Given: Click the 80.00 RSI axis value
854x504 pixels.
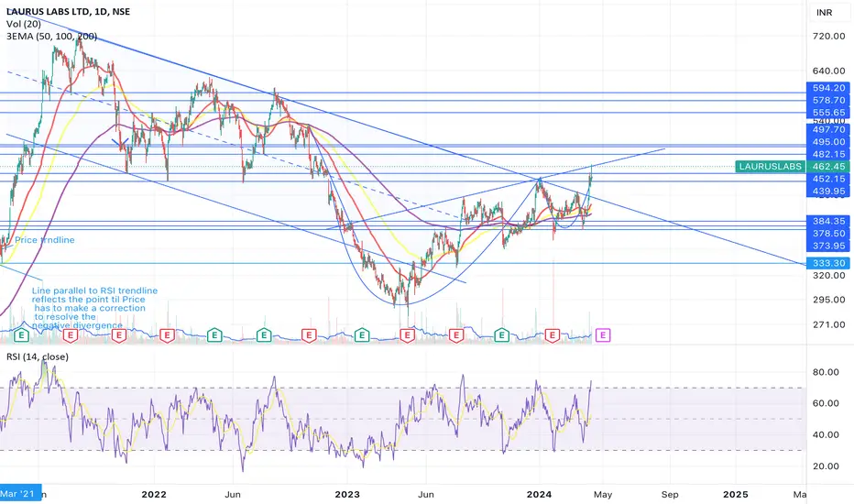Looking at the screenshot, I should pyautogui.click(x=826, y=372).
